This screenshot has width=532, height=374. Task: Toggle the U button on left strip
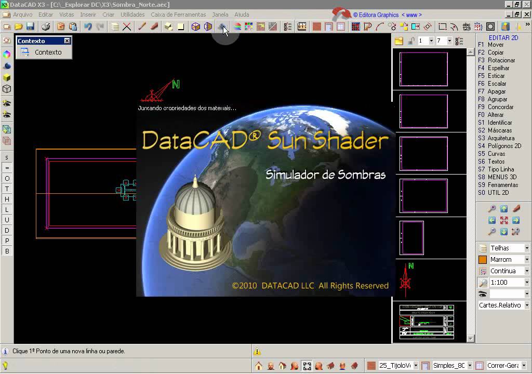click(7, 220)
